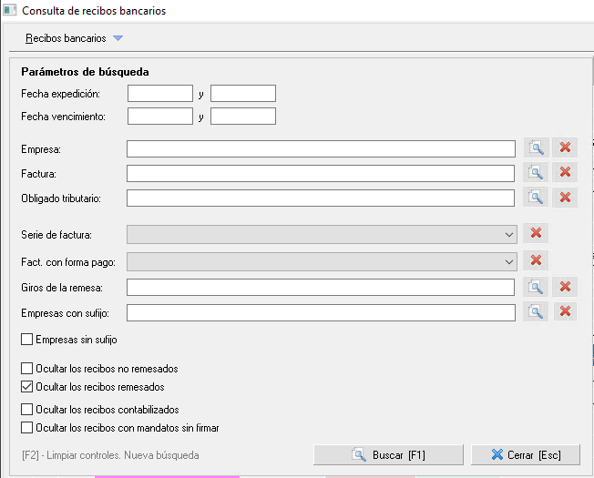
Task: Open the Recibos bancarios menu
Action: (x=66, y=38)
